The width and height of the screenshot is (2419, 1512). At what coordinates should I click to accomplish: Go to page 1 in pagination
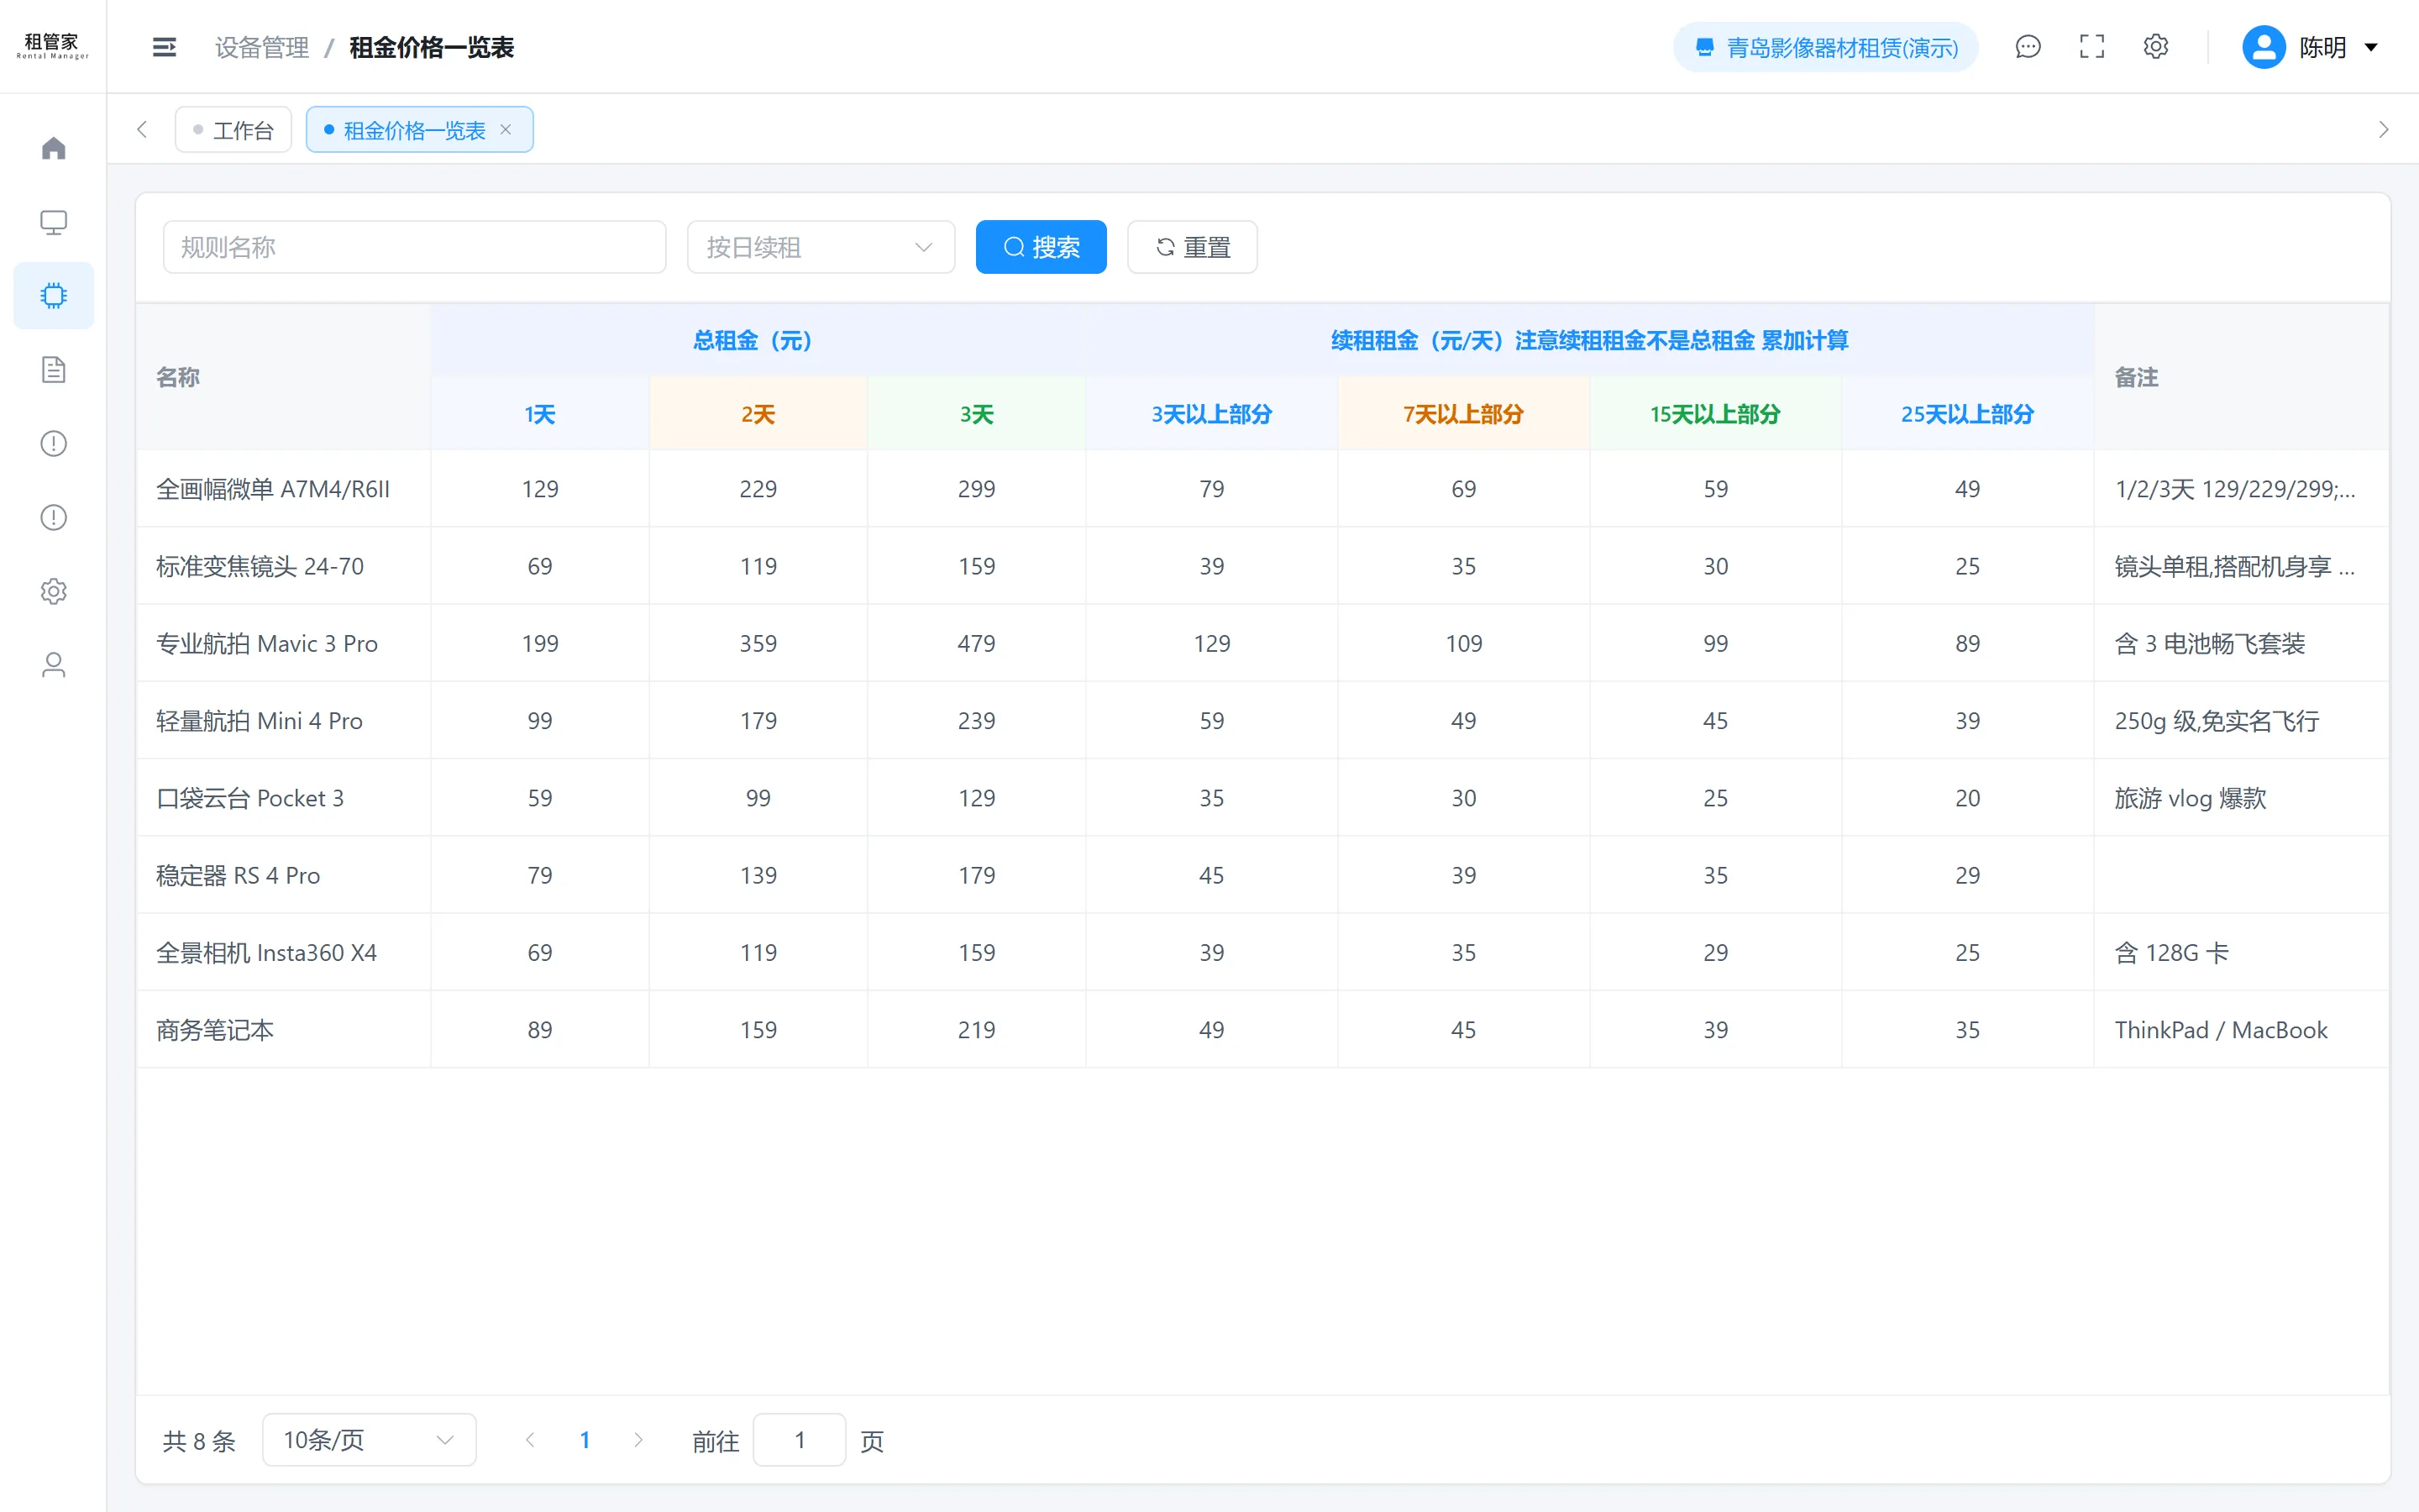(x=585, y=1440)
